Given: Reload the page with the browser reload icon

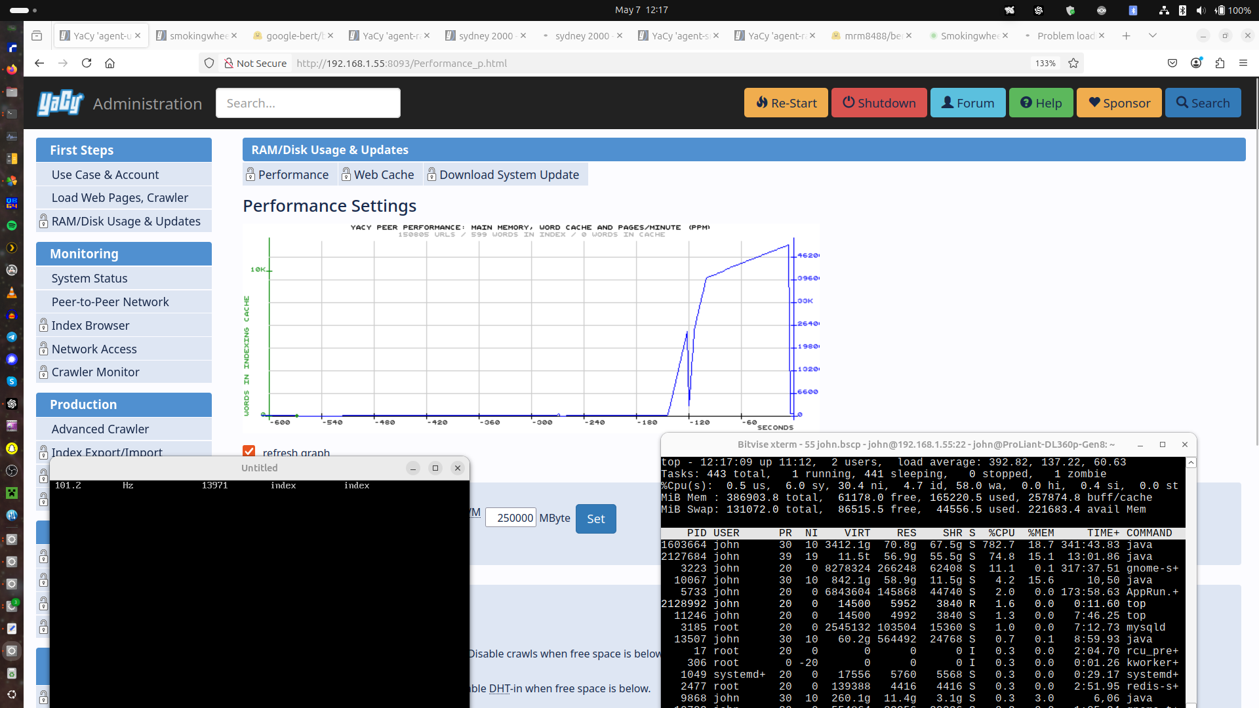Looking at the screenshot, I should pyautogui.click(x=87, y=63).
